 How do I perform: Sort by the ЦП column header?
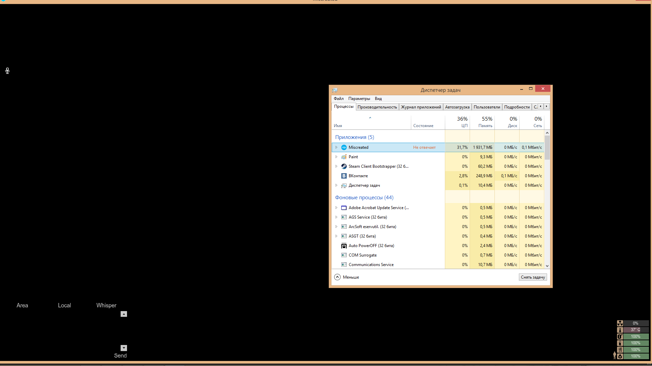tap(457, 122)
